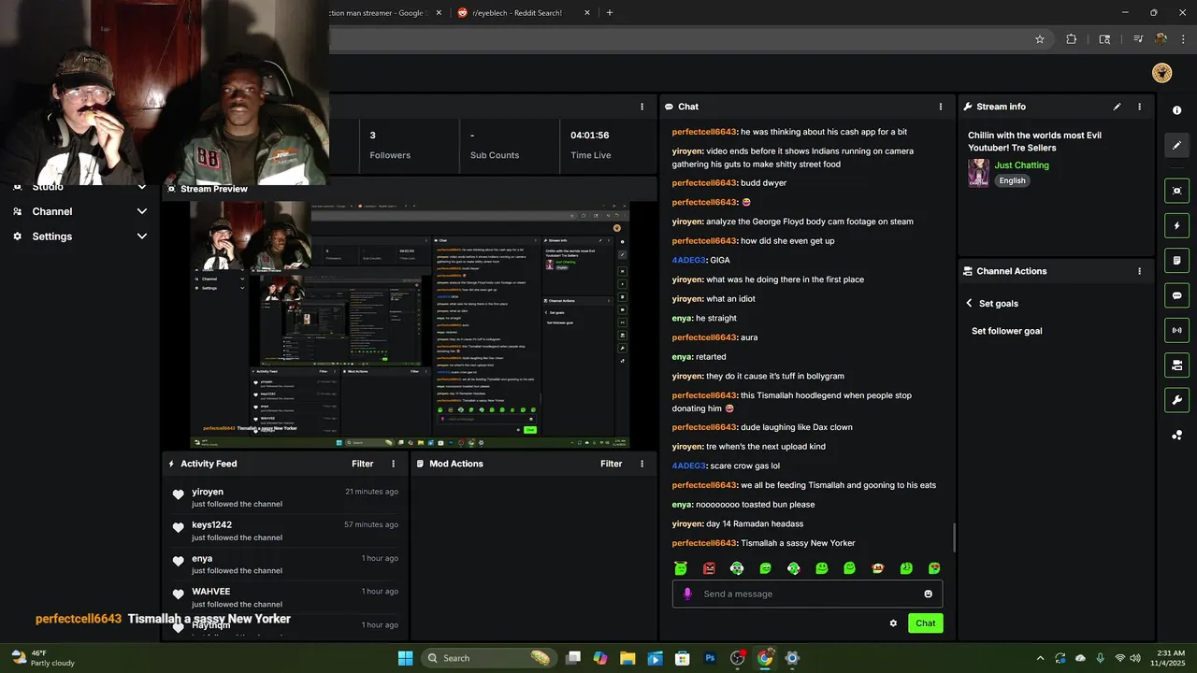Close the r/eyeblech Reddit tab
Screen dimensions: 1197x673
coord(587,12)
